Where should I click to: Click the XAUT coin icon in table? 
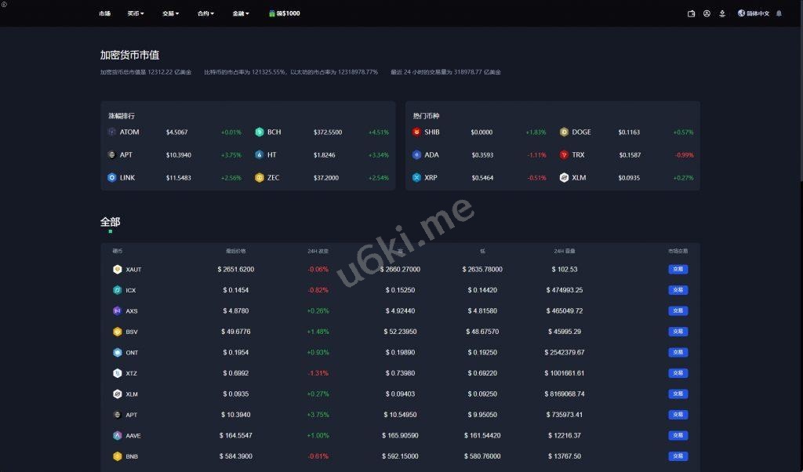point(117,270)
